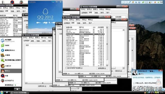165x94 pixels.
Task: Open 强力卸载电脑上的软件 entry
Action: 11,60
